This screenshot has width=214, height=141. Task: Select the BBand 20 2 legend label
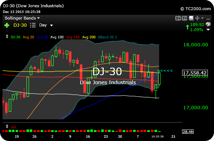click(108, 37)
